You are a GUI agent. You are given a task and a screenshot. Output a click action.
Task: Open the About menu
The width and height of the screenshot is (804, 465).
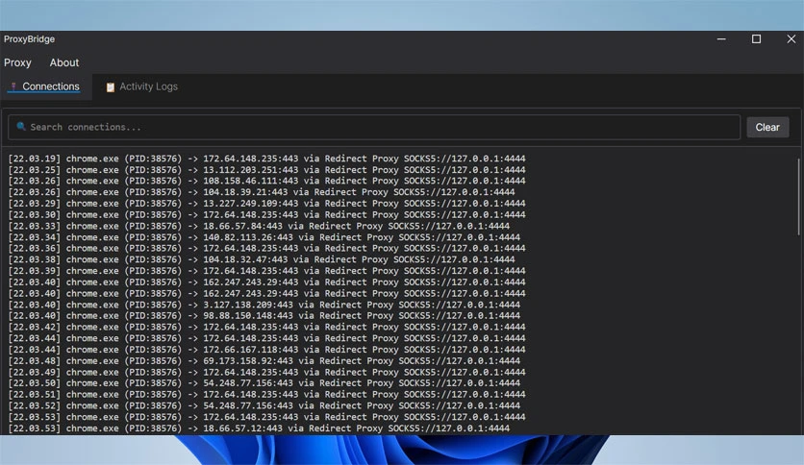pyautogui.click(x=64, y=62)
